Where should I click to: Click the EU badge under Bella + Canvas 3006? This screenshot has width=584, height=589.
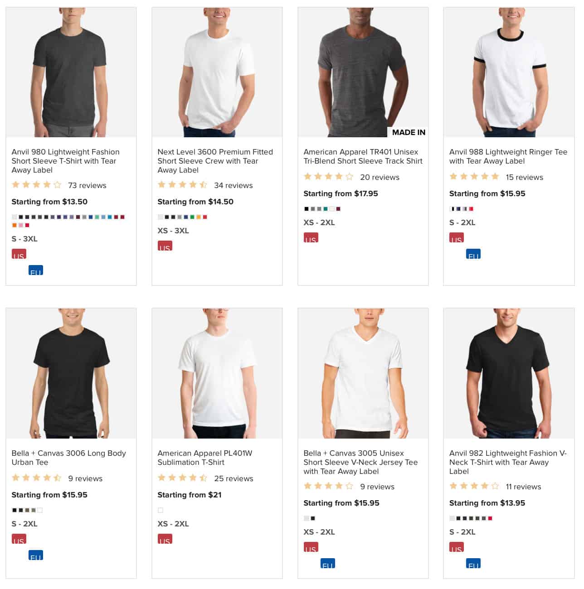tap(36, 555)
